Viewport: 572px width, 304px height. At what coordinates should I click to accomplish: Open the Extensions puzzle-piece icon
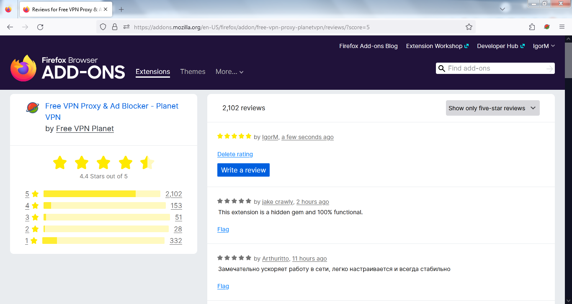click(532, 27)
